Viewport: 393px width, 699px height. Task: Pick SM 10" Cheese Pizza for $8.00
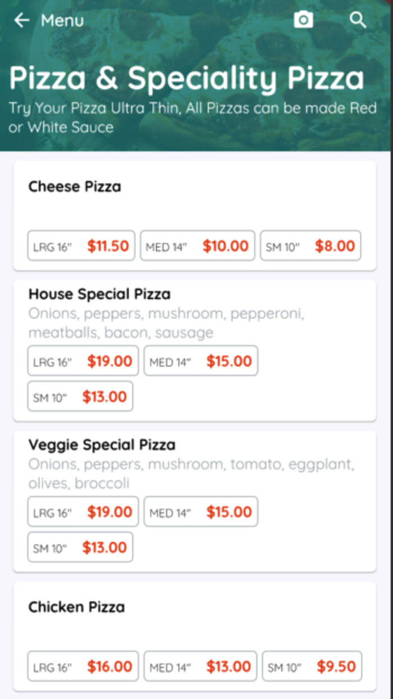[x=310, y=246]
